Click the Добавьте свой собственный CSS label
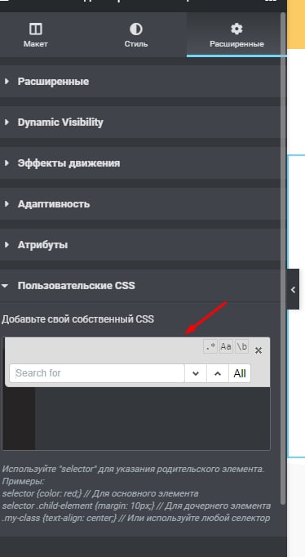The height and width of the screenshot is (557, 305). tap(77, 319)
